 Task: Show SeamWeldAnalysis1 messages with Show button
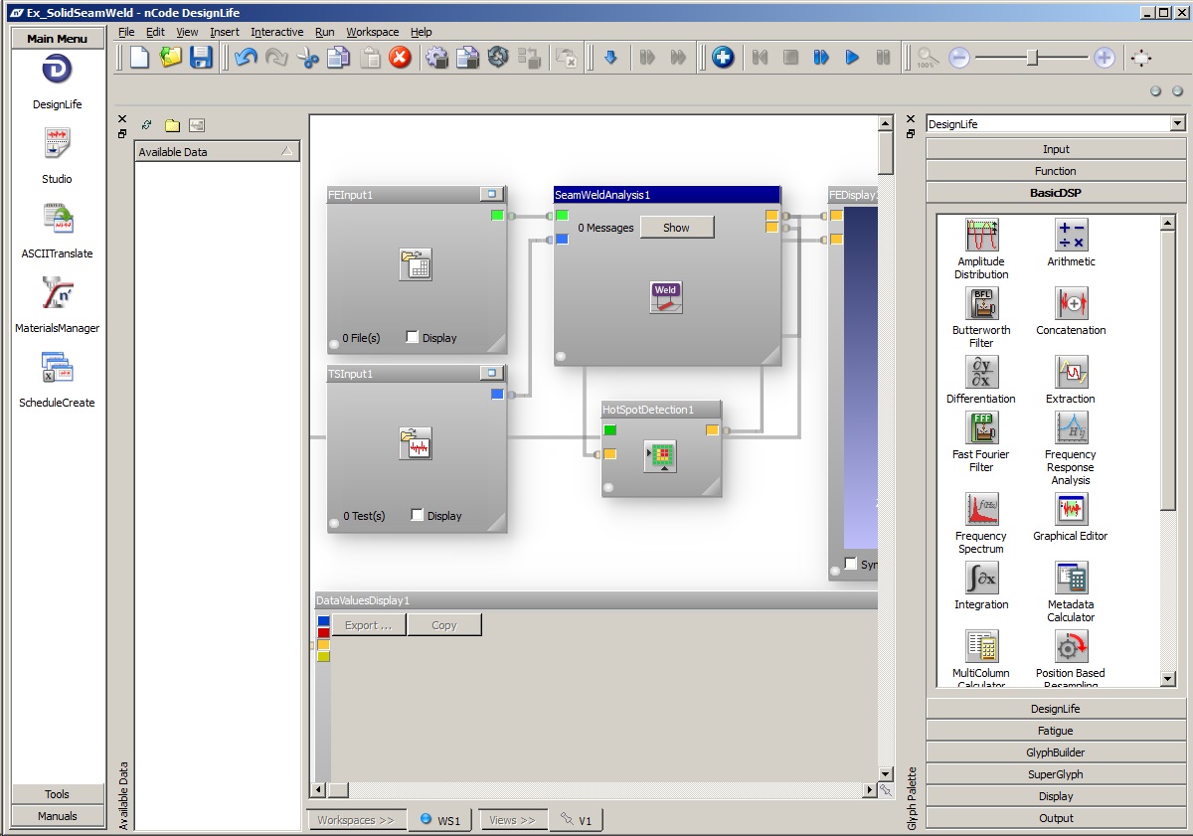(x=676, y=228)
